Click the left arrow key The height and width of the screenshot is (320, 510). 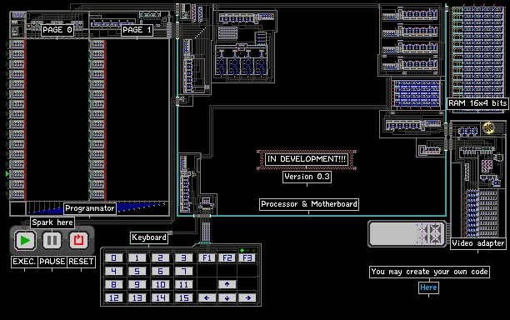tap(207, 297)
